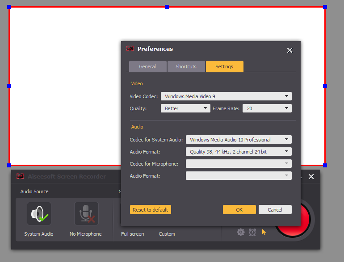Select the Settings tab

(224, 67)
